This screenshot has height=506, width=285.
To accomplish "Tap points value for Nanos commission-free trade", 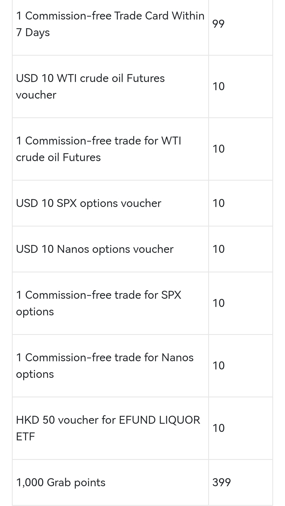I will point(218,366).
